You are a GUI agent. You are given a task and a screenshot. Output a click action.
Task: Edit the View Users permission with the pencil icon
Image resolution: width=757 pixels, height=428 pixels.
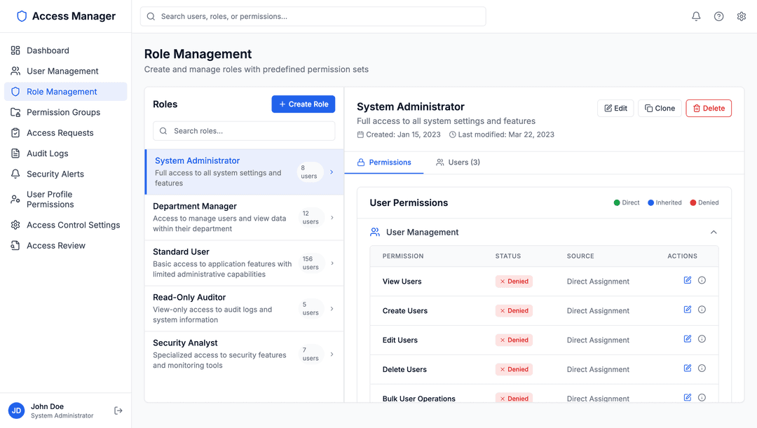688,279
